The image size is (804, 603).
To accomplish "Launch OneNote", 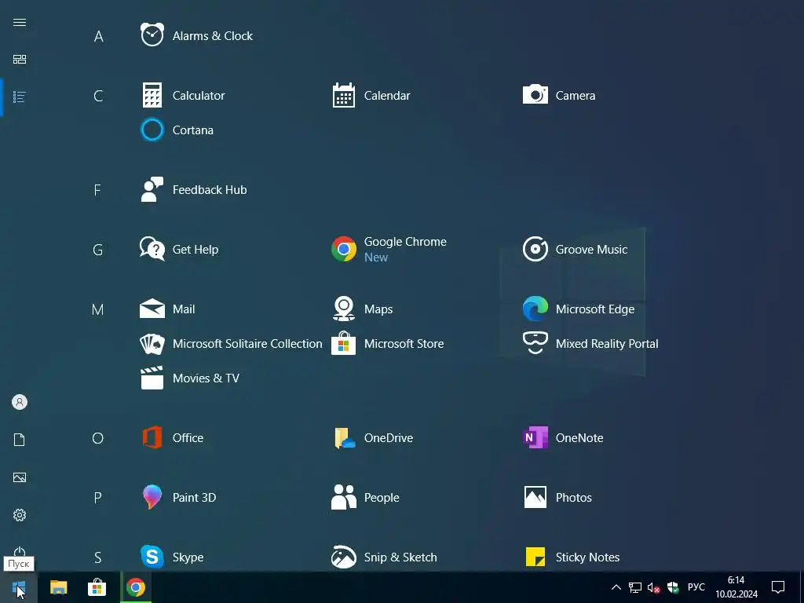I will click(563, 437).
